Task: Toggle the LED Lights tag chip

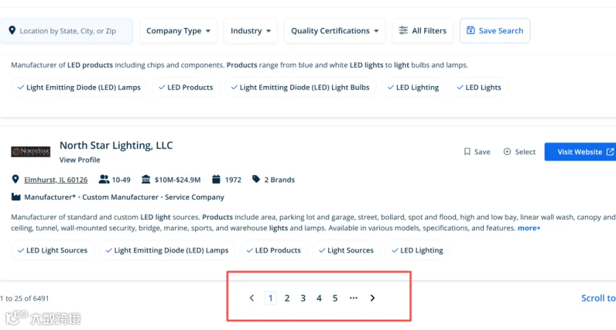Action: (x=479, y=87)
